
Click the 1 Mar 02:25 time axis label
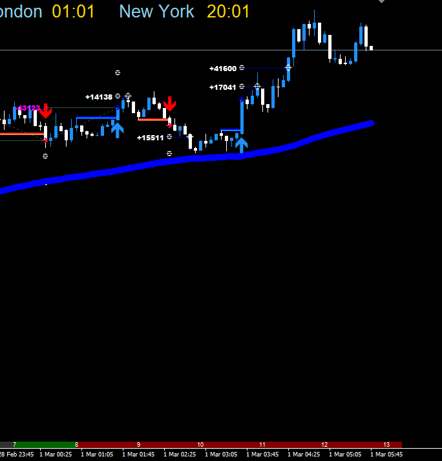point(180,455)
